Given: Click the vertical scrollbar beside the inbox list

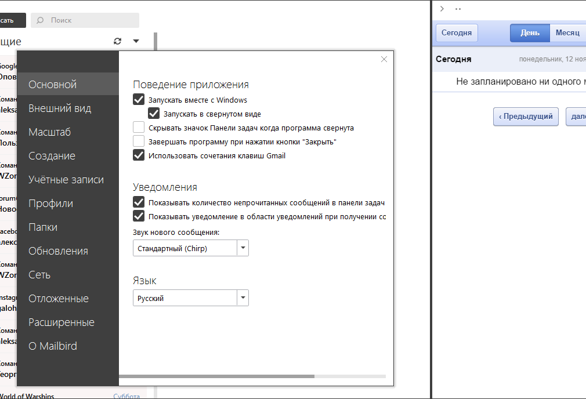Looking at the screenshot, I should (155, 41).
